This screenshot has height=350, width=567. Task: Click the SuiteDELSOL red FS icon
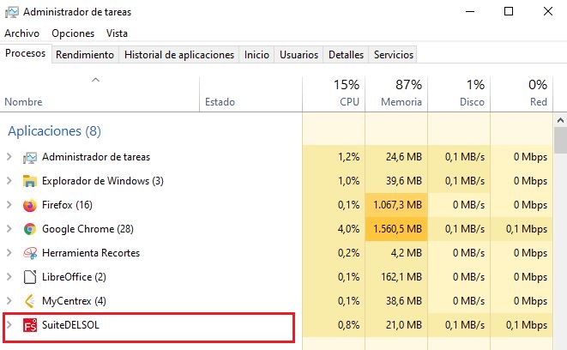click(x=30, y=325)
